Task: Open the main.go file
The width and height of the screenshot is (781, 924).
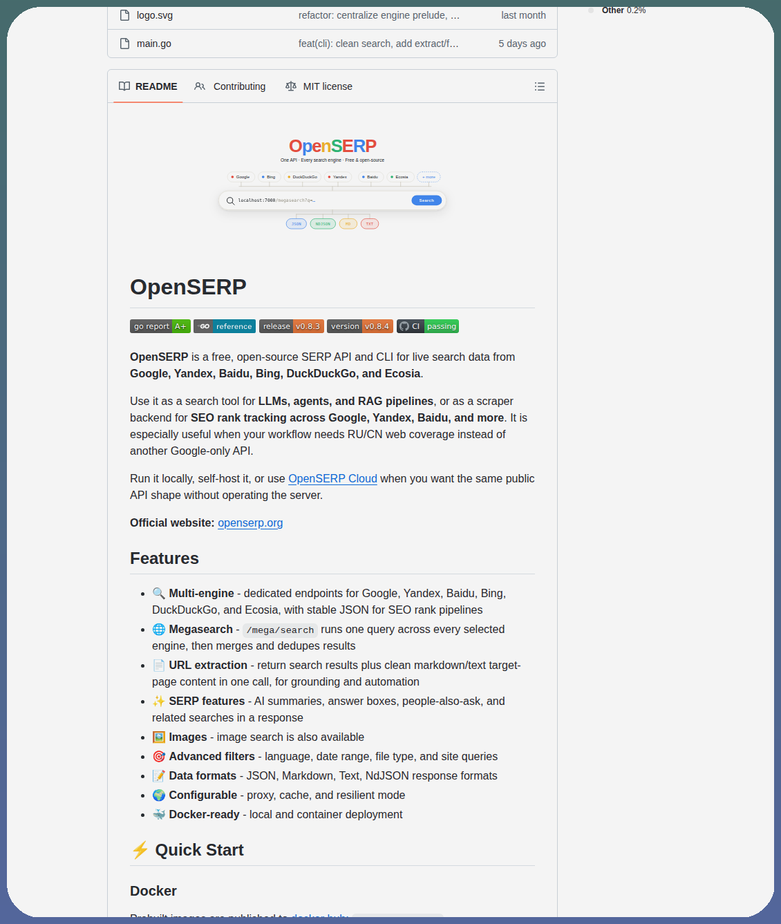Action: (x=154, y=44)
